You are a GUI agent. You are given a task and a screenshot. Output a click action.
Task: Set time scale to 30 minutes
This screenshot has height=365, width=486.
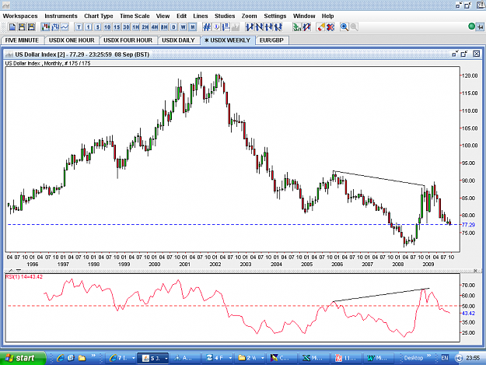[126, 27]
